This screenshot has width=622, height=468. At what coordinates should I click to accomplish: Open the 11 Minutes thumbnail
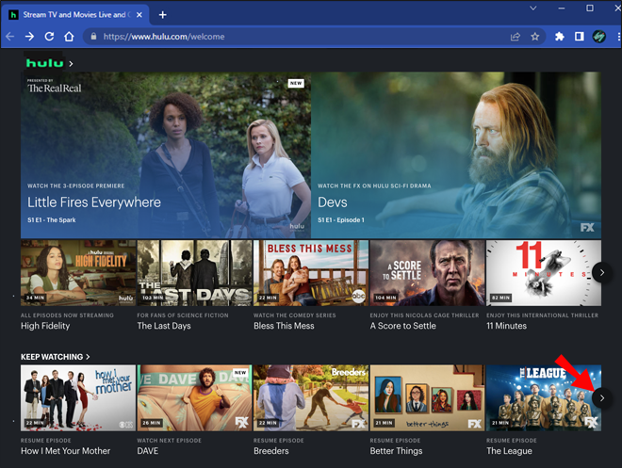(544, 273)
